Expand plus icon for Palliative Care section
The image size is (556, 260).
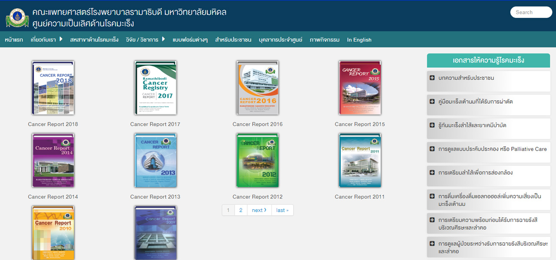click(432, 149)
